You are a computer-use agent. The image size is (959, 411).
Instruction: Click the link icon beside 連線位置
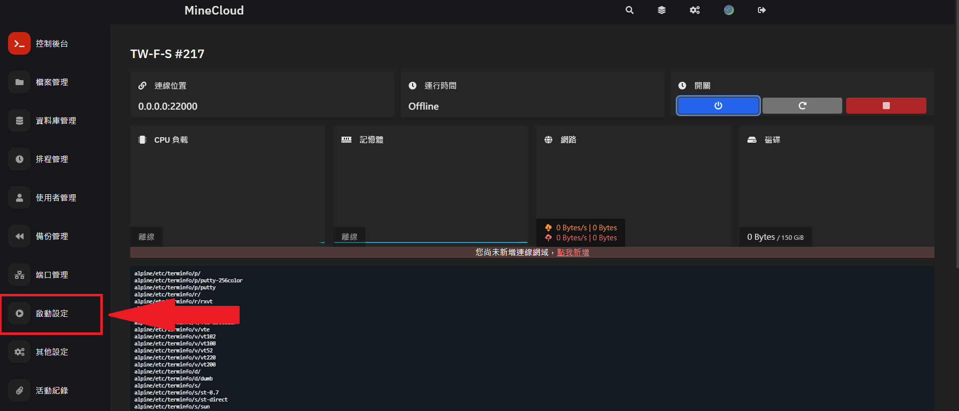pyautogui.click(x=142, y=86)
